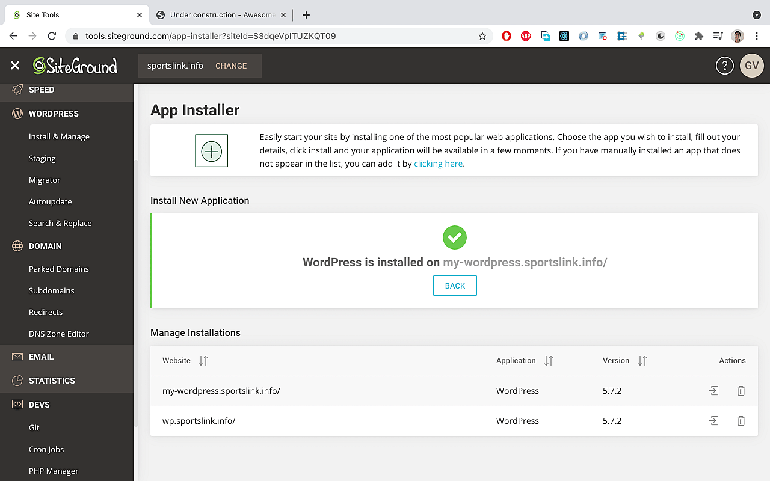The width and height of the screenshot is (770, 481).
Task: Sort the table by Version column
Action: tap(642, 361)
